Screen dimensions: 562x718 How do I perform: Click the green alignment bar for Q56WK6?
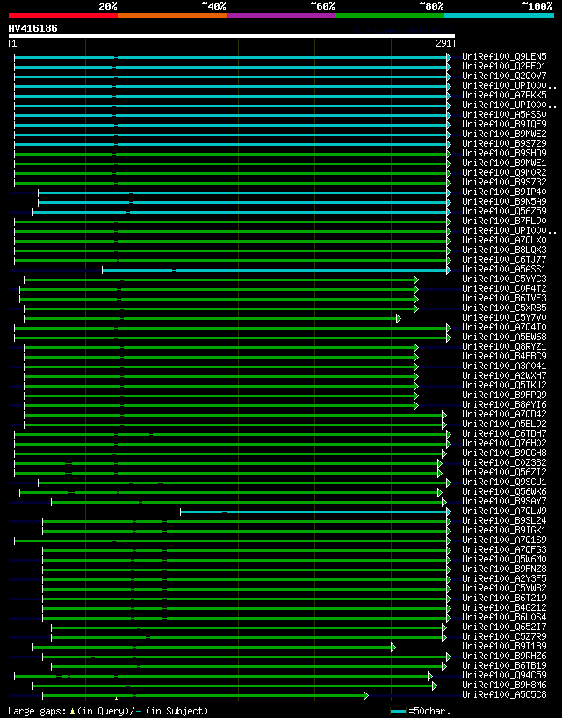pos(229,492)
